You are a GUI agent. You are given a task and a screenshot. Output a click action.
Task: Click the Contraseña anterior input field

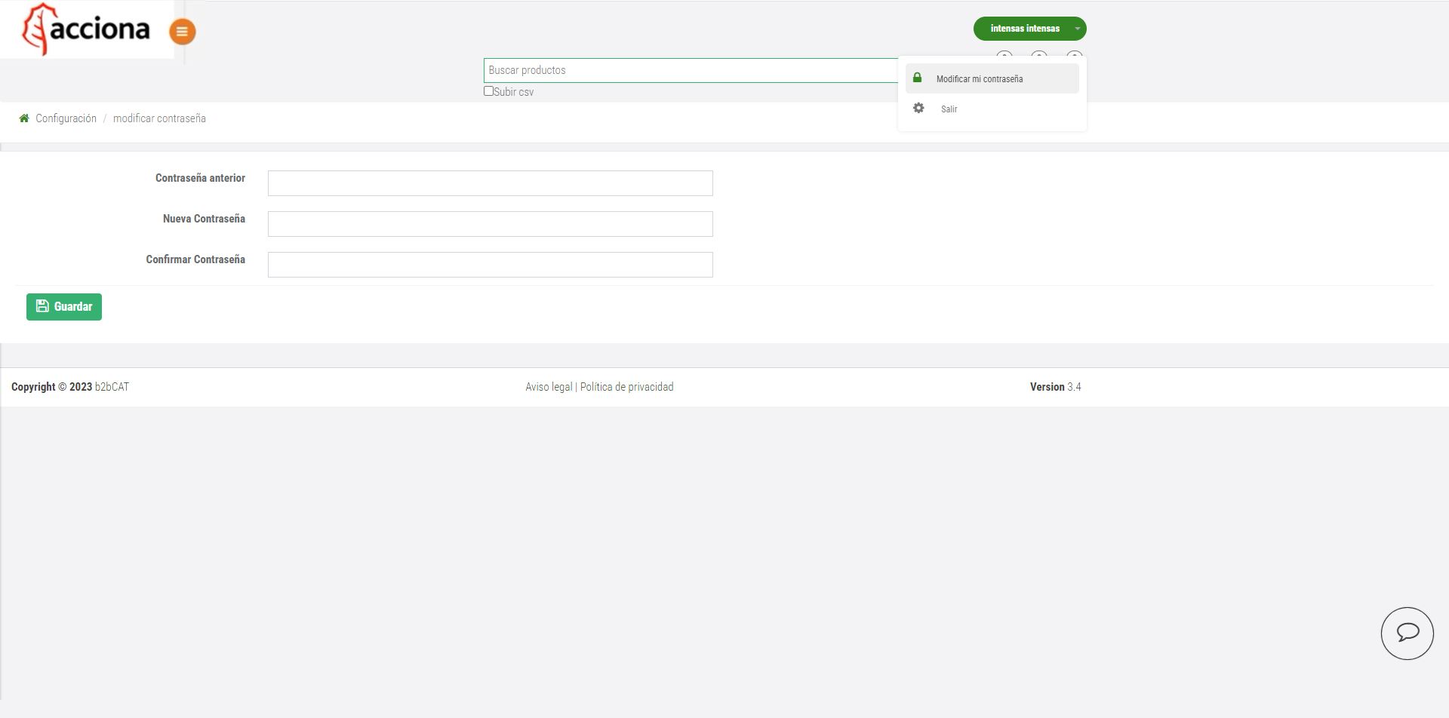click(x=490, y=183)
